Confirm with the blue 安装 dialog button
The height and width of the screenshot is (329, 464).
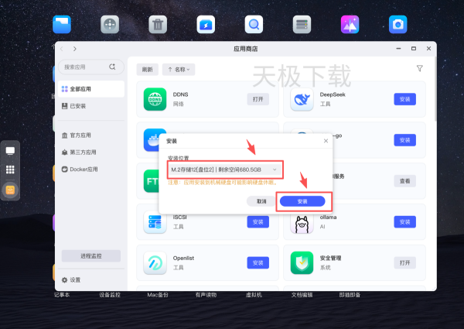302,201
